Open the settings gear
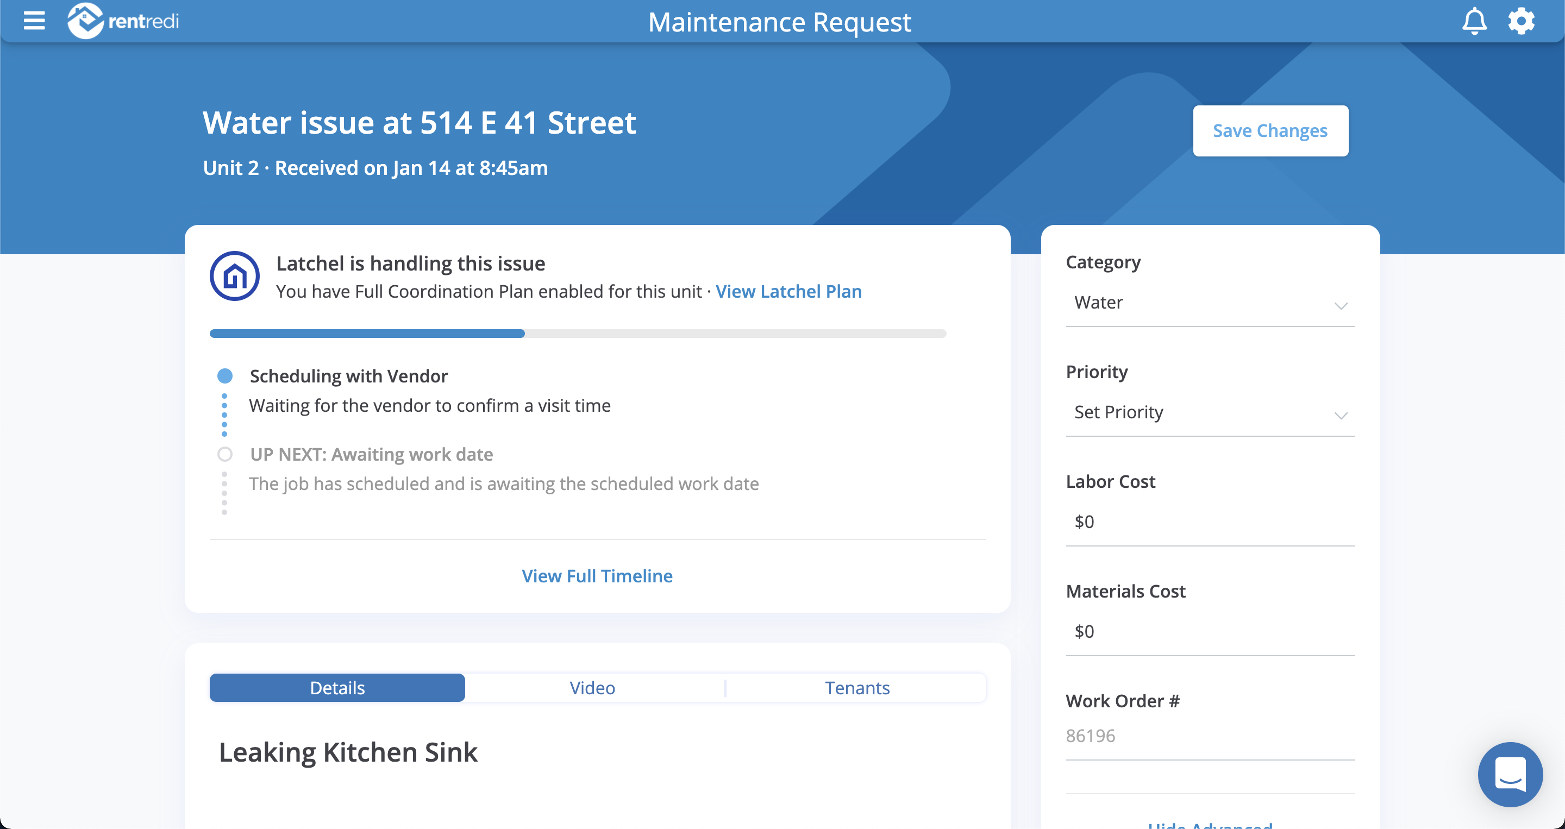Screen dimensions: 1565x829 (x=1522, y=21)
